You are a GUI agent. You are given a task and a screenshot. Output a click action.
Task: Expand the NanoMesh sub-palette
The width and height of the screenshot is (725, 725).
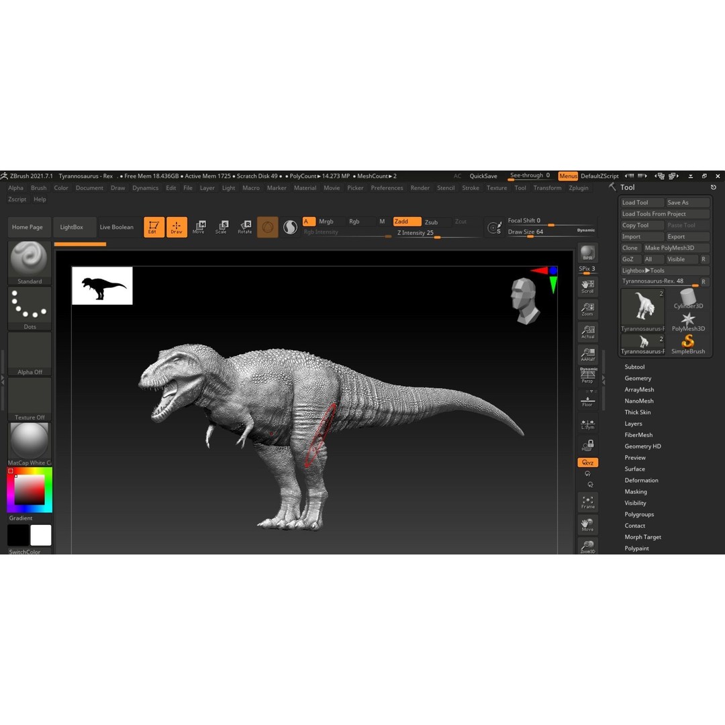coord(639,401)
